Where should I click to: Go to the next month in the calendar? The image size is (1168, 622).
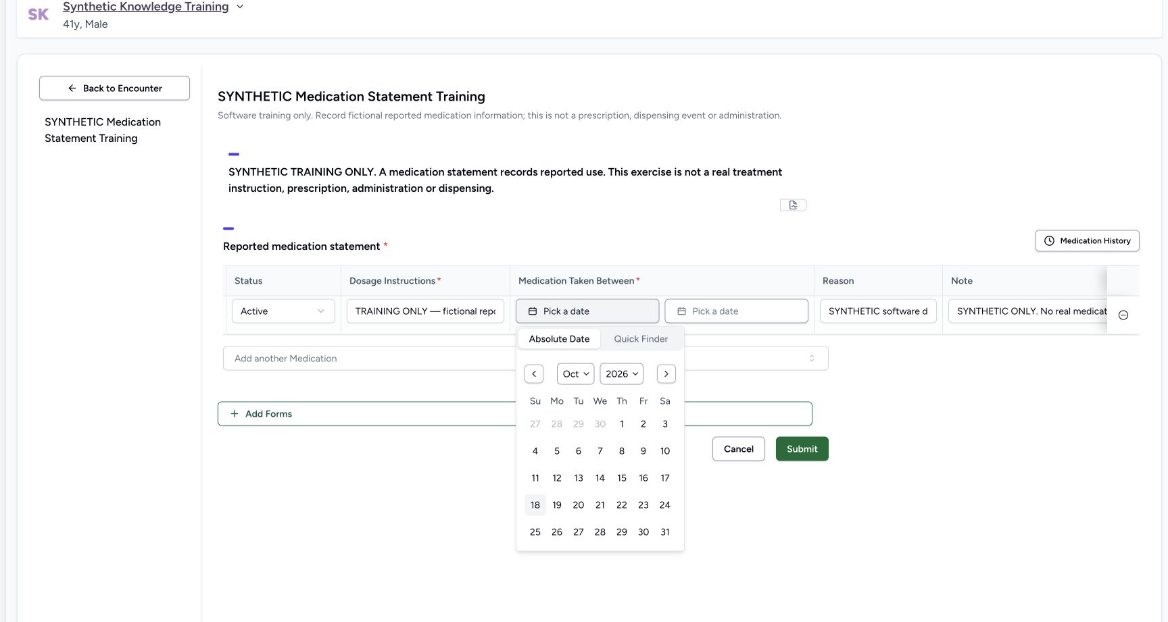point(666,373)
